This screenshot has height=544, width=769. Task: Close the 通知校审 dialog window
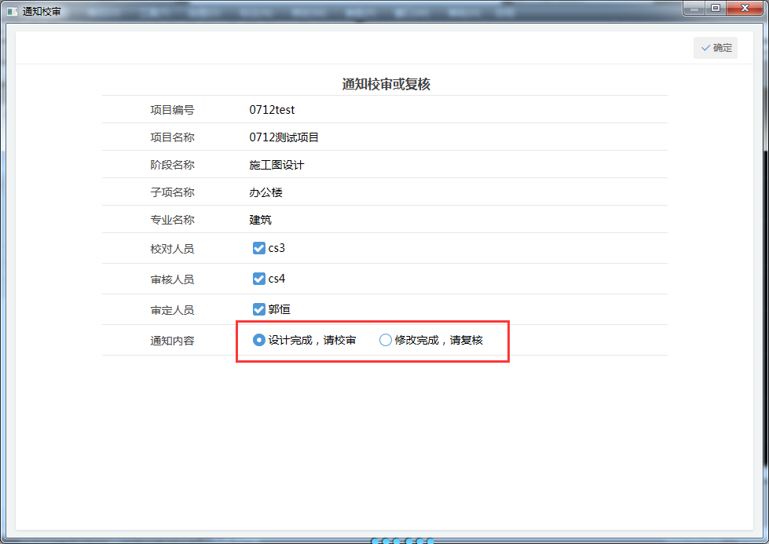coord(743,9)
